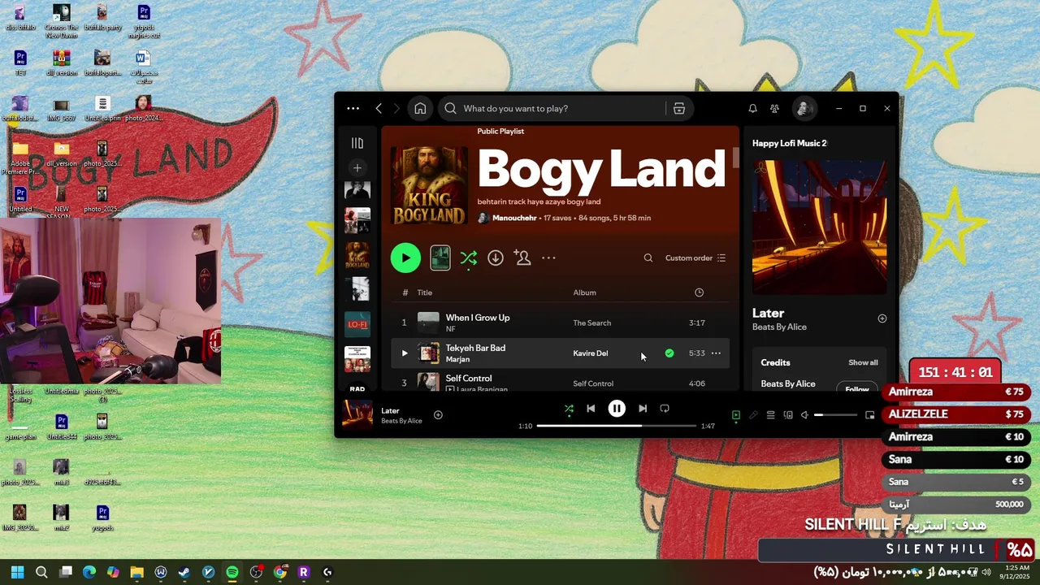Sort by the Album column header

coord(585,292)
